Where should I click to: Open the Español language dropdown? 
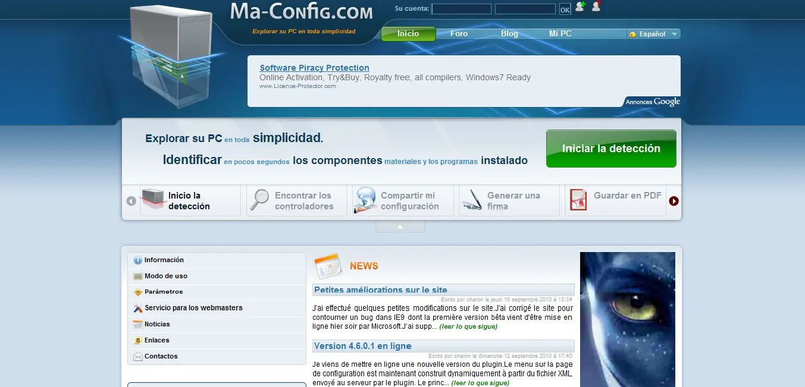(653, 34)
